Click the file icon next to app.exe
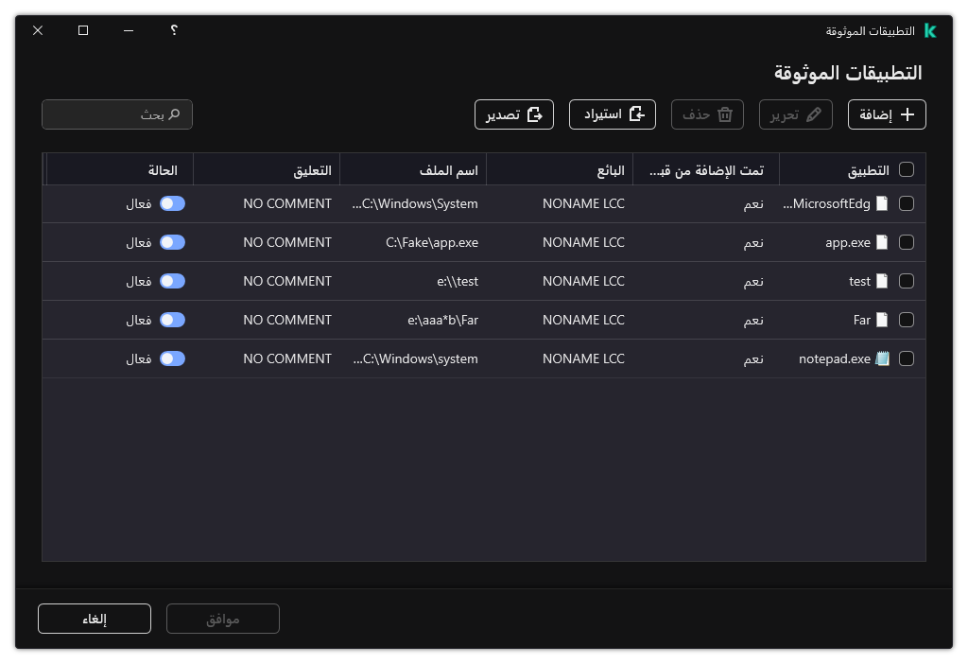968x664 pixels. tap(882, 242)
